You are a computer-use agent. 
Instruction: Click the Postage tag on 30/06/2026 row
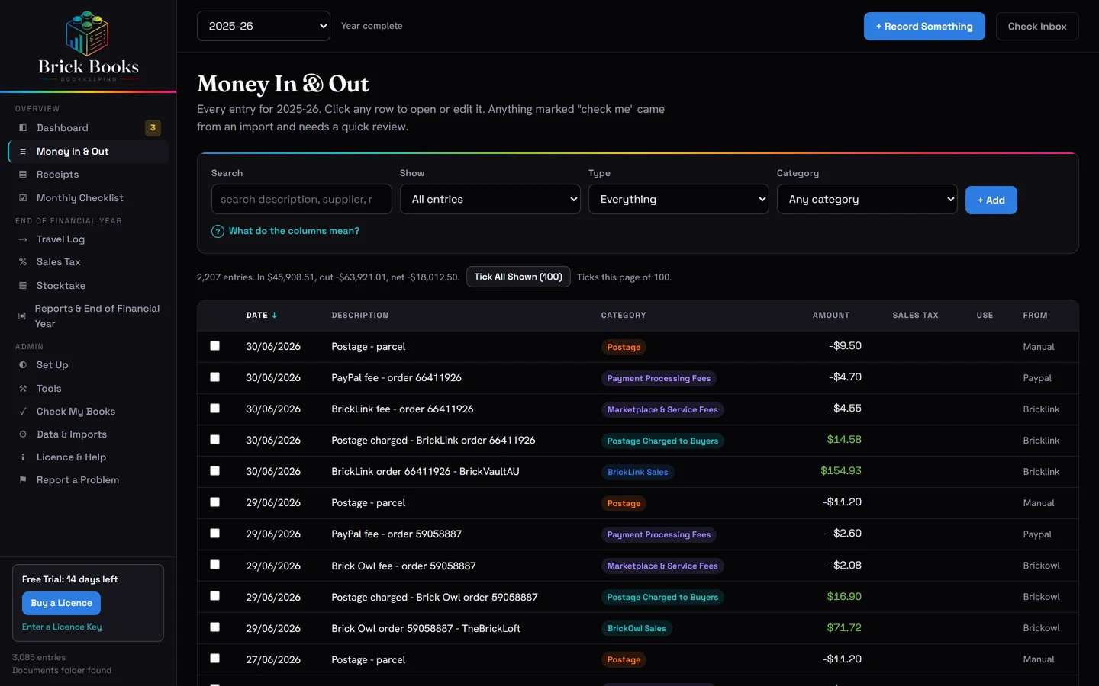pyautogui.click(x=624, y=347)
